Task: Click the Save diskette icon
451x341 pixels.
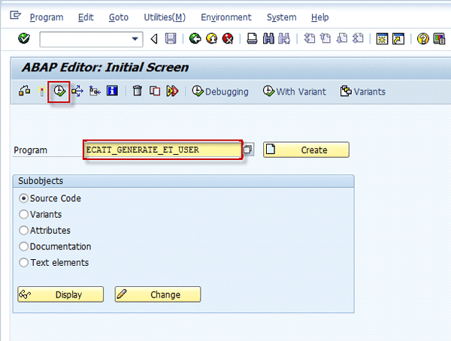Action: tap(171, 38)
